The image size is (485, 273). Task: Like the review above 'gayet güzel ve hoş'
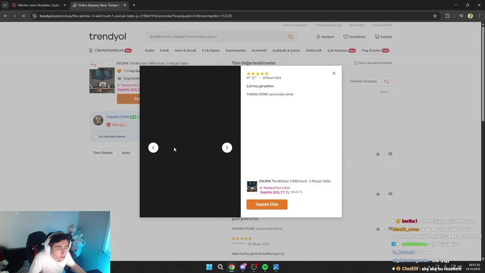tap(378, 194)
